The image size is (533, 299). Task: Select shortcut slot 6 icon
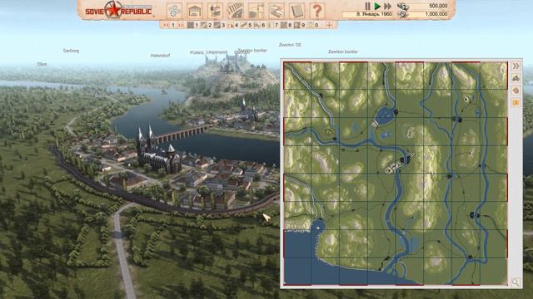pos(257,25)
